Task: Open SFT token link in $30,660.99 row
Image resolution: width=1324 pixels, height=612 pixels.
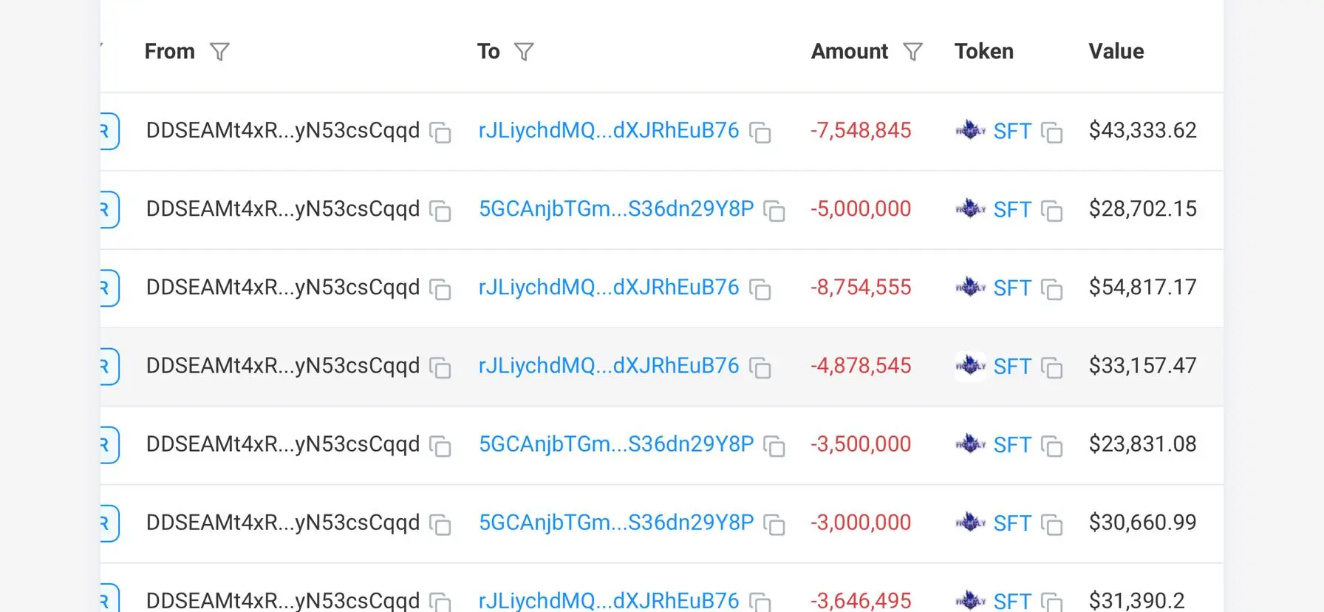Action: click(1011, 523)
